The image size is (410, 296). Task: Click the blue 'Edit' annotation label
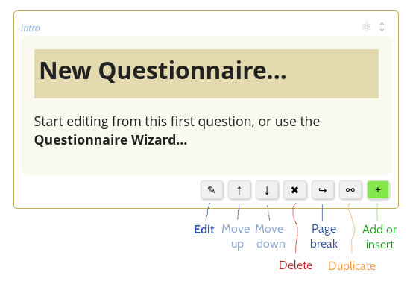coord(204,230)
